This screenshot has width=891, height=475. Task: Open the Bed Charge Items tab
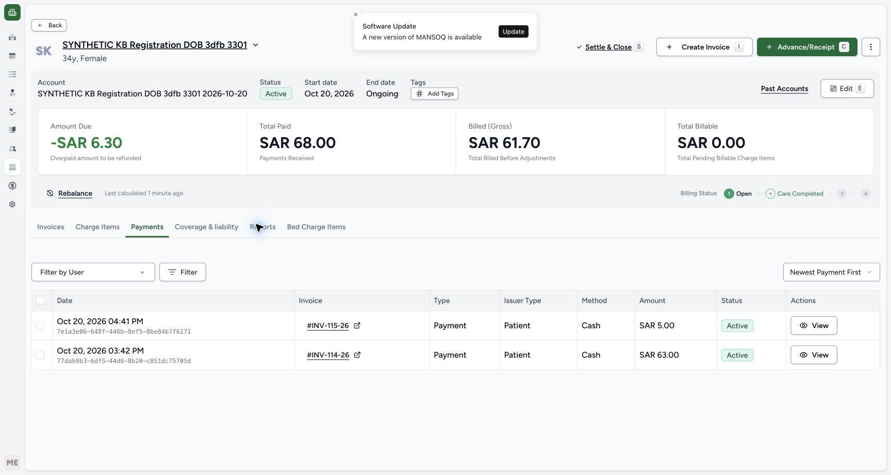pyautogui.click(x=316, y=227)
